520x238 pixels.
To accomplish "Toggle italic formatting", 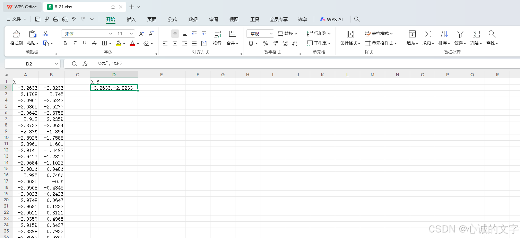I will click(74, 43).
